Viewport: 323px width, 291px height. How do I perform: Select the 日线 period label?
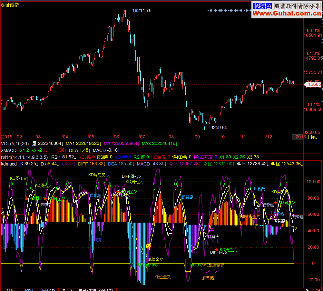pos(312,137)
